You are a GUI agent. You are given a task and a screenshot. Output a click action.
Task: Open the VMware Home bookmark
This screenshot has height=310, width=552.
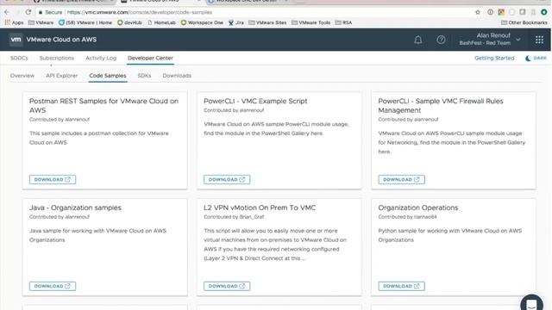coord(85,22)
